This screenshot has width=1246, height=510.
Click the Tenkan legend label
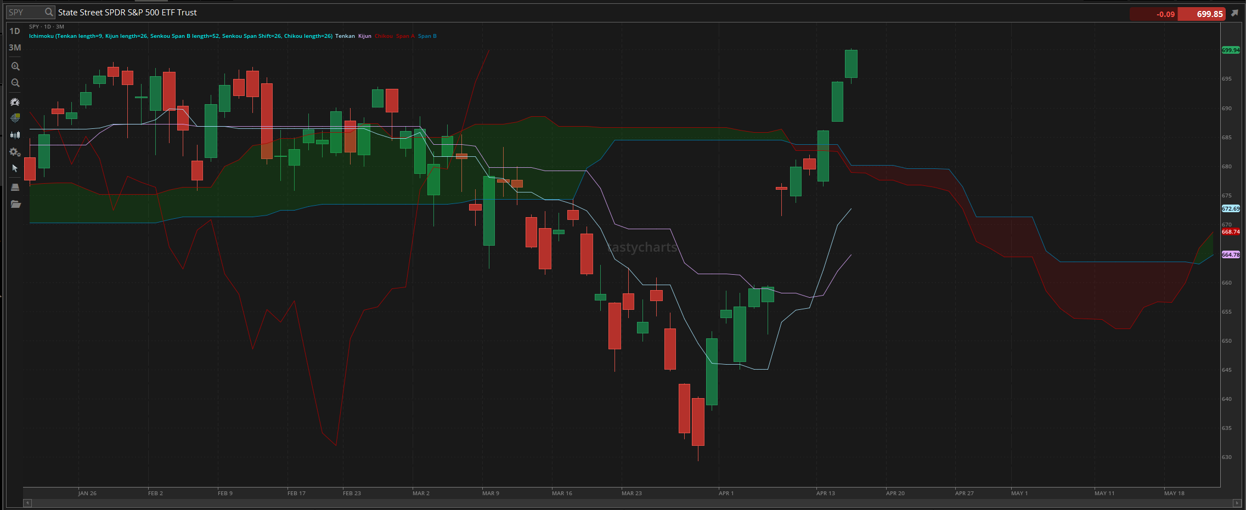click(x=345, y=36)
